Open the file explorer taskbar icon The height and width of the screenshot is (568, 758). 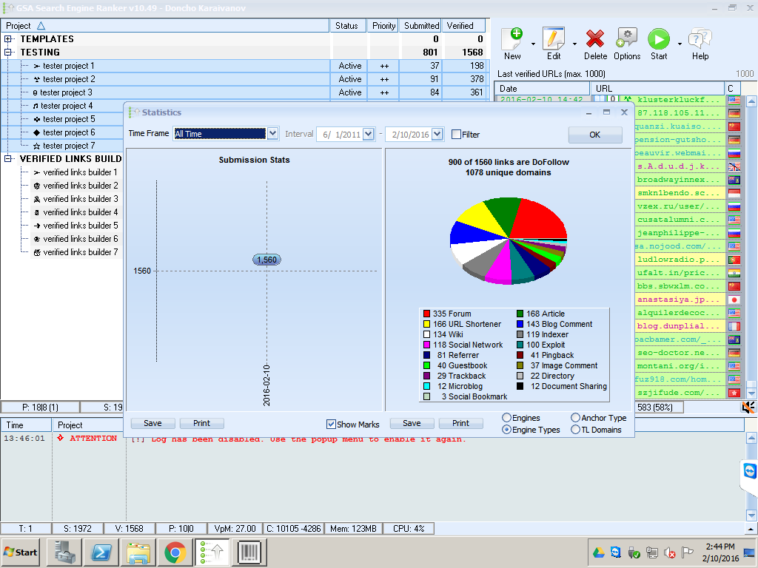(x=138, y=552)
